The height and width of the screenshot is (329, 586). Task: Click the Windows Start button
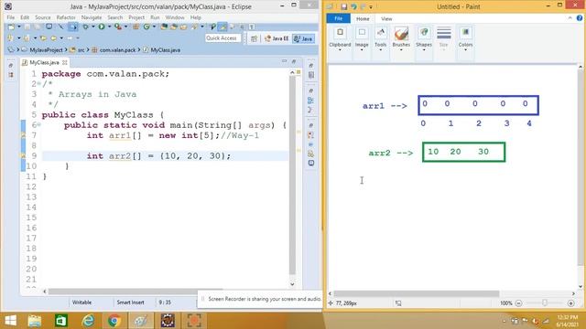(10, 321)
